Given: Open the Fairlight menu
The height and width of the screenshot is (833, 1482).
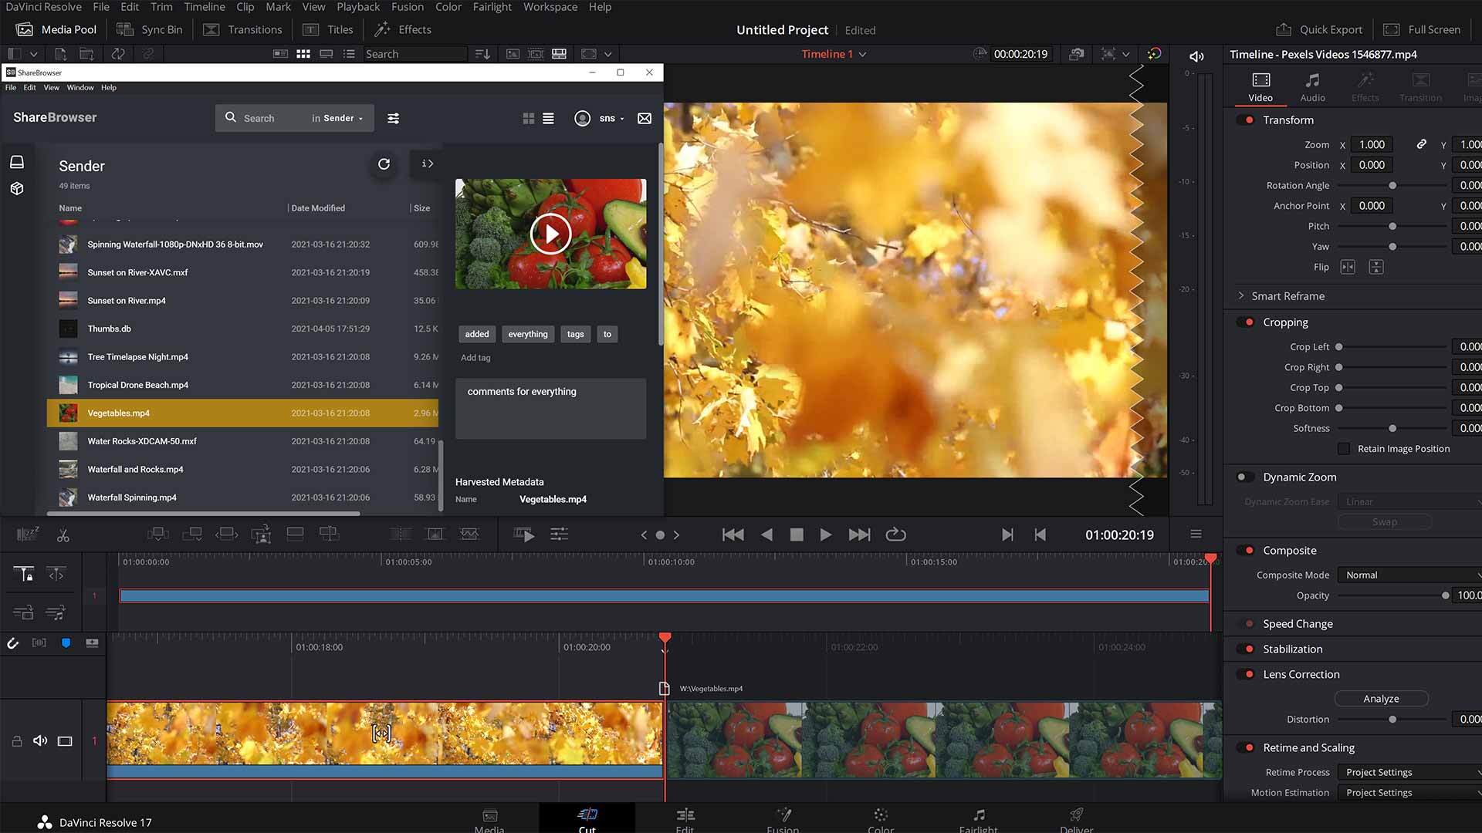Looking at the screenshot, I should pyautogui.click(x=492, y=7).
